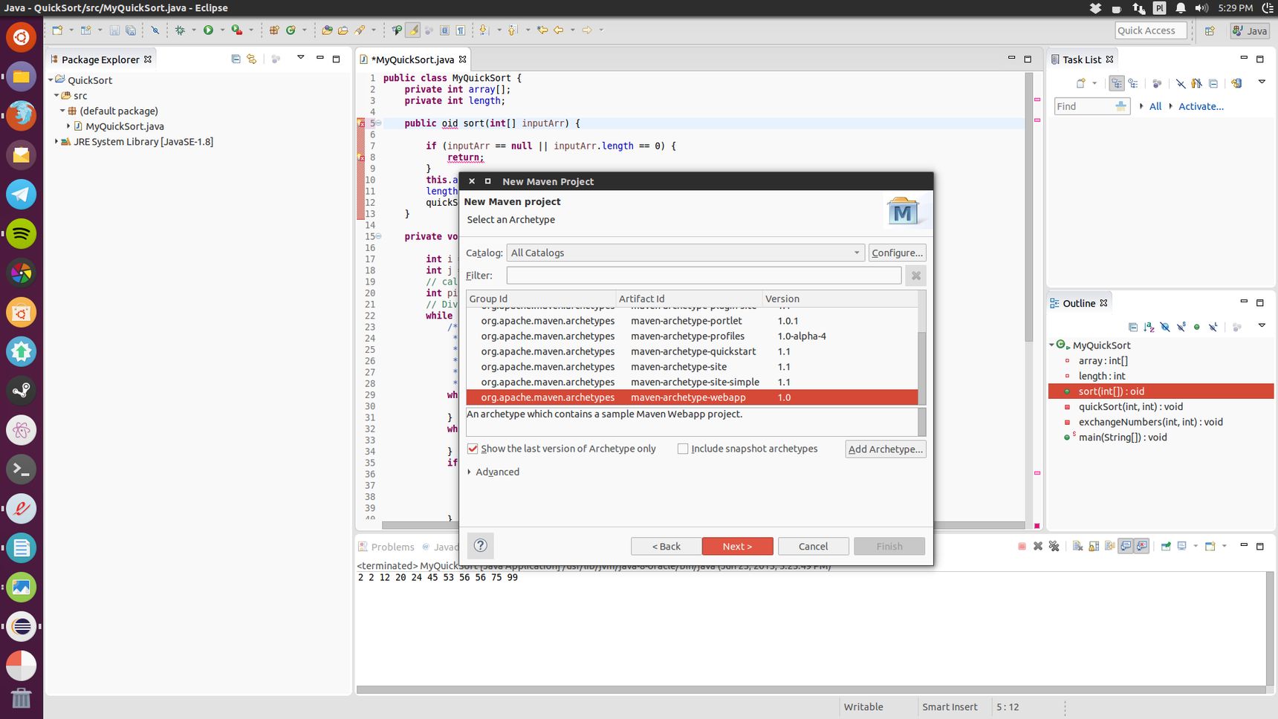The height and width of the screenshot is (719, 1278).
Task: Toggle Link with Editor in Package Explorer
Action: (x=252, y=59)
